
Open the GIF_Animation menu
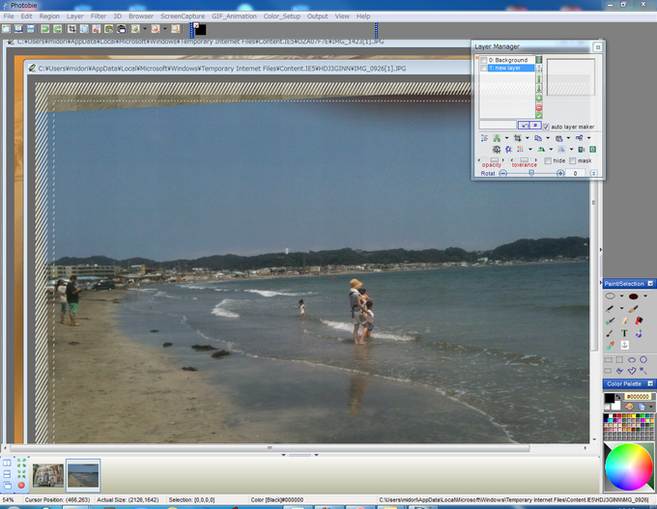(234, 16)
